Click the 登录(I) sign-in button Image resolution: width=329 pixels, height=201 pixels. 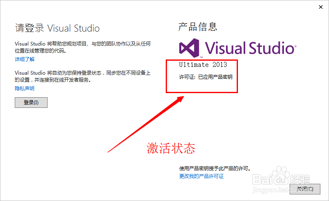click(31, 103)
